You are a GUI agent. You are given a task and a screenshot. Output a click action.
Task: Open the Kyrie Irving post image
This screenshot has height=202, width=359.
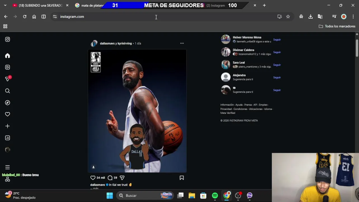click(137, 111)
